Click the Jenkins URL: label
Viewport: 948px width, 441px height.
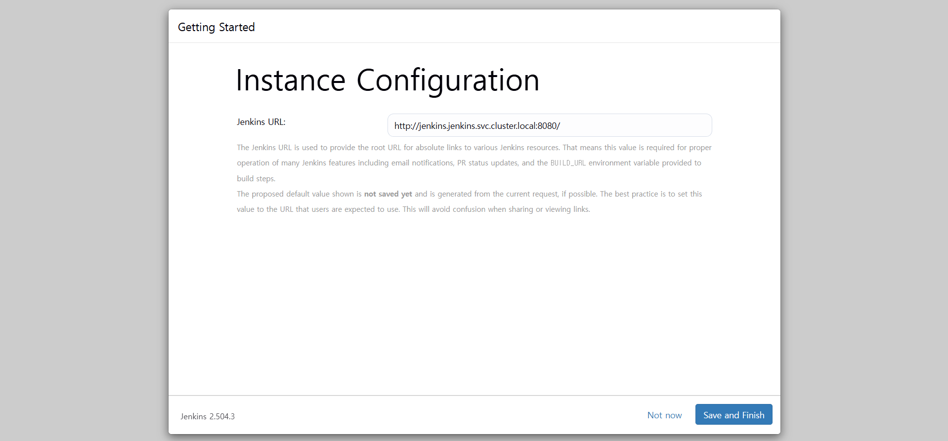[x=261, y=122]
